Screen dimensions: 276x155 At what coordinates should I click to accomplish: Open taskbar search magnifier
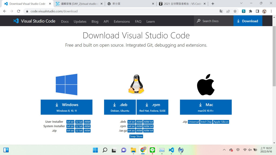coord(105,150)
